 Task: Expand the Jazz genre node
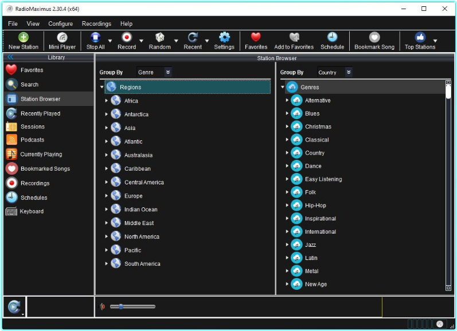click(287, 245)
